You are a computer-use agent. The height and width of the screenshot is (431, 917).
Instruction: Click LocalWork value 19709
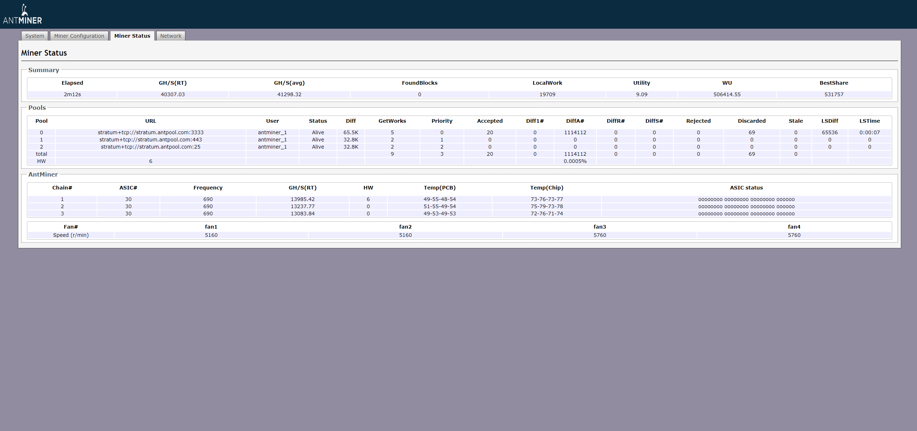(547, 94)
